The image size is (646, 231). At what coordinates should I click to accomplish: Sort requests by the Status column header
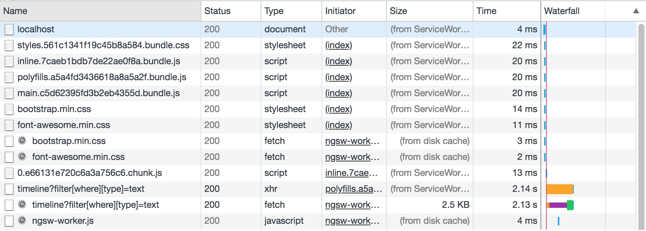[231, 11]
